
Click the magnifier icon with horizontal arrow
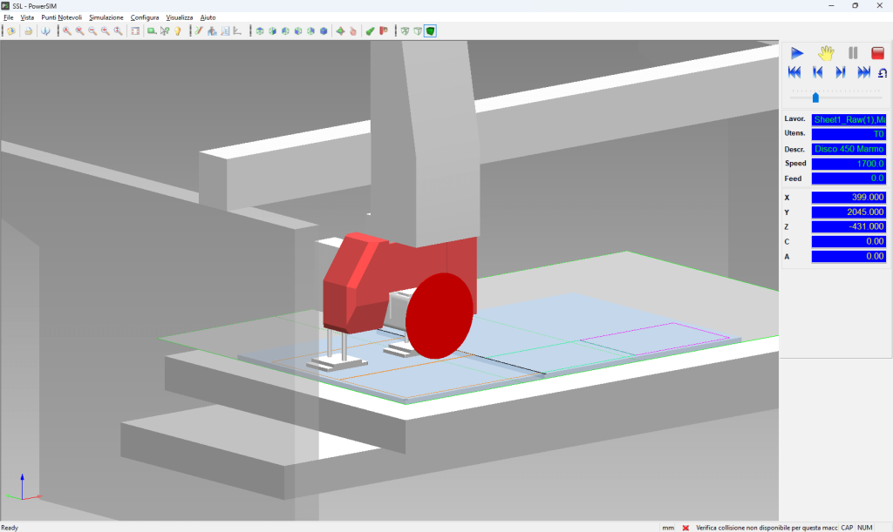tap(106, 31)
